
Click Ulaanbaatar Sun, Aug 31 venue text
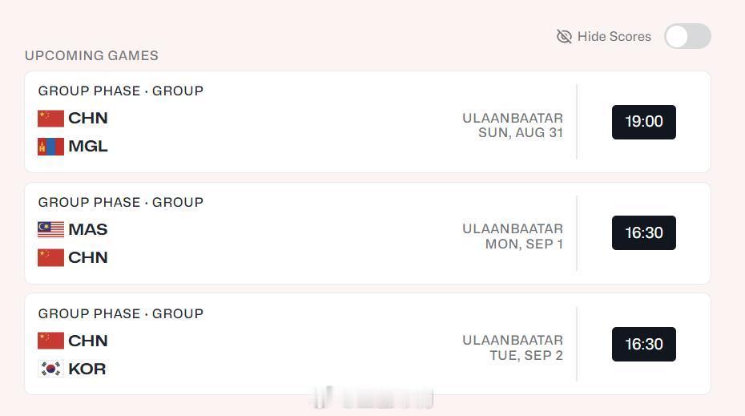point(513,126)
